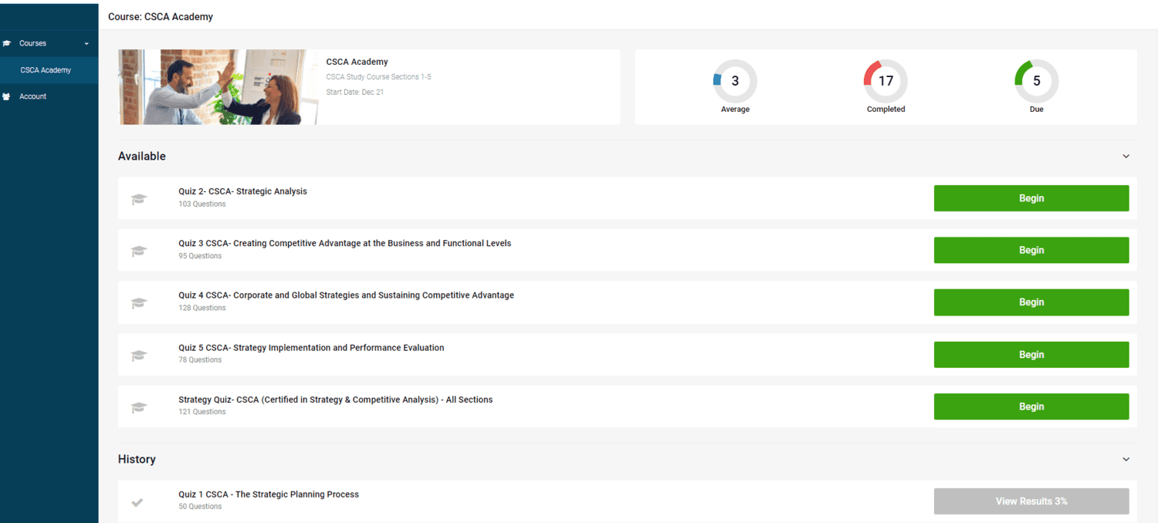Image resolution: width=1158 pixels, height=523 pixels.
Task: Click Quiz 5 CSCA Strategy Implementation title
Action: tap(311, 348)
